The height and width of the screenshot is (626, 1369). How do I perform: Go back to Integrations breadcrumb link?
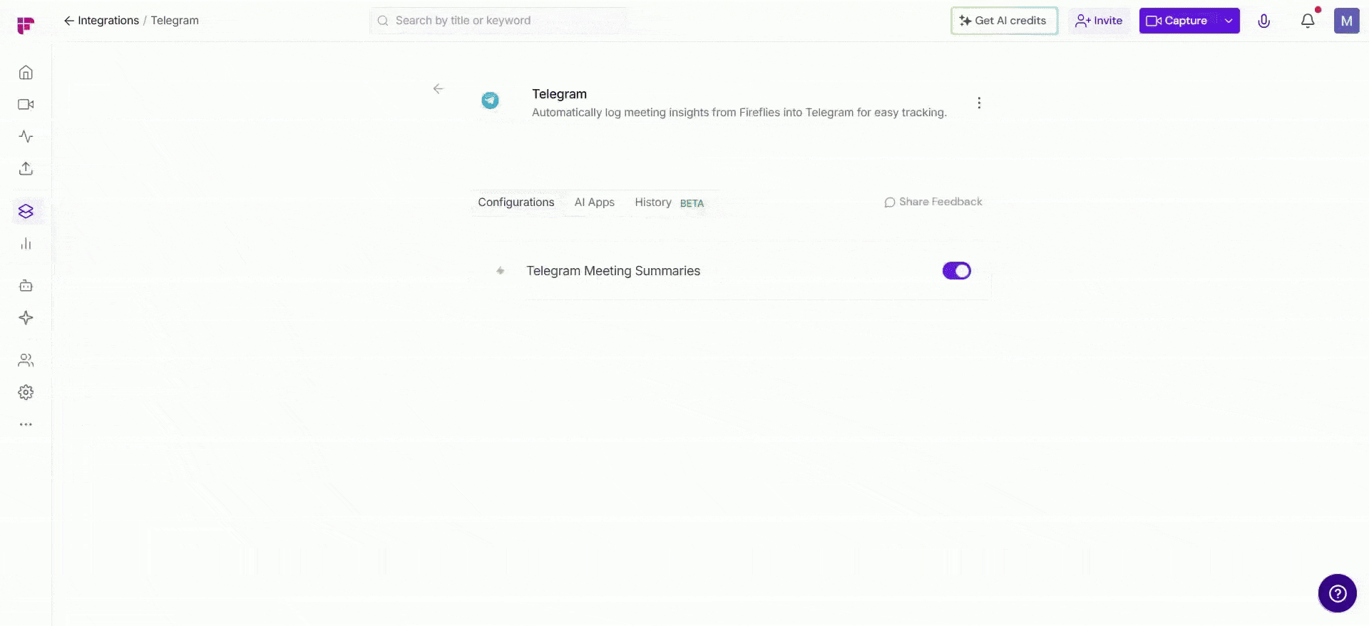tap(108, 20)
